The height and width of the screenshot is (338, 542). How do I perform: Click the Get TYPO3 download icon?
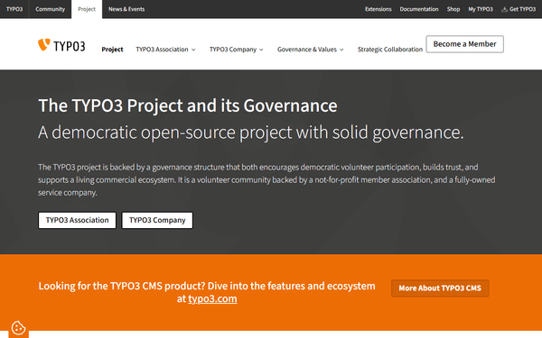coord(505,9)
